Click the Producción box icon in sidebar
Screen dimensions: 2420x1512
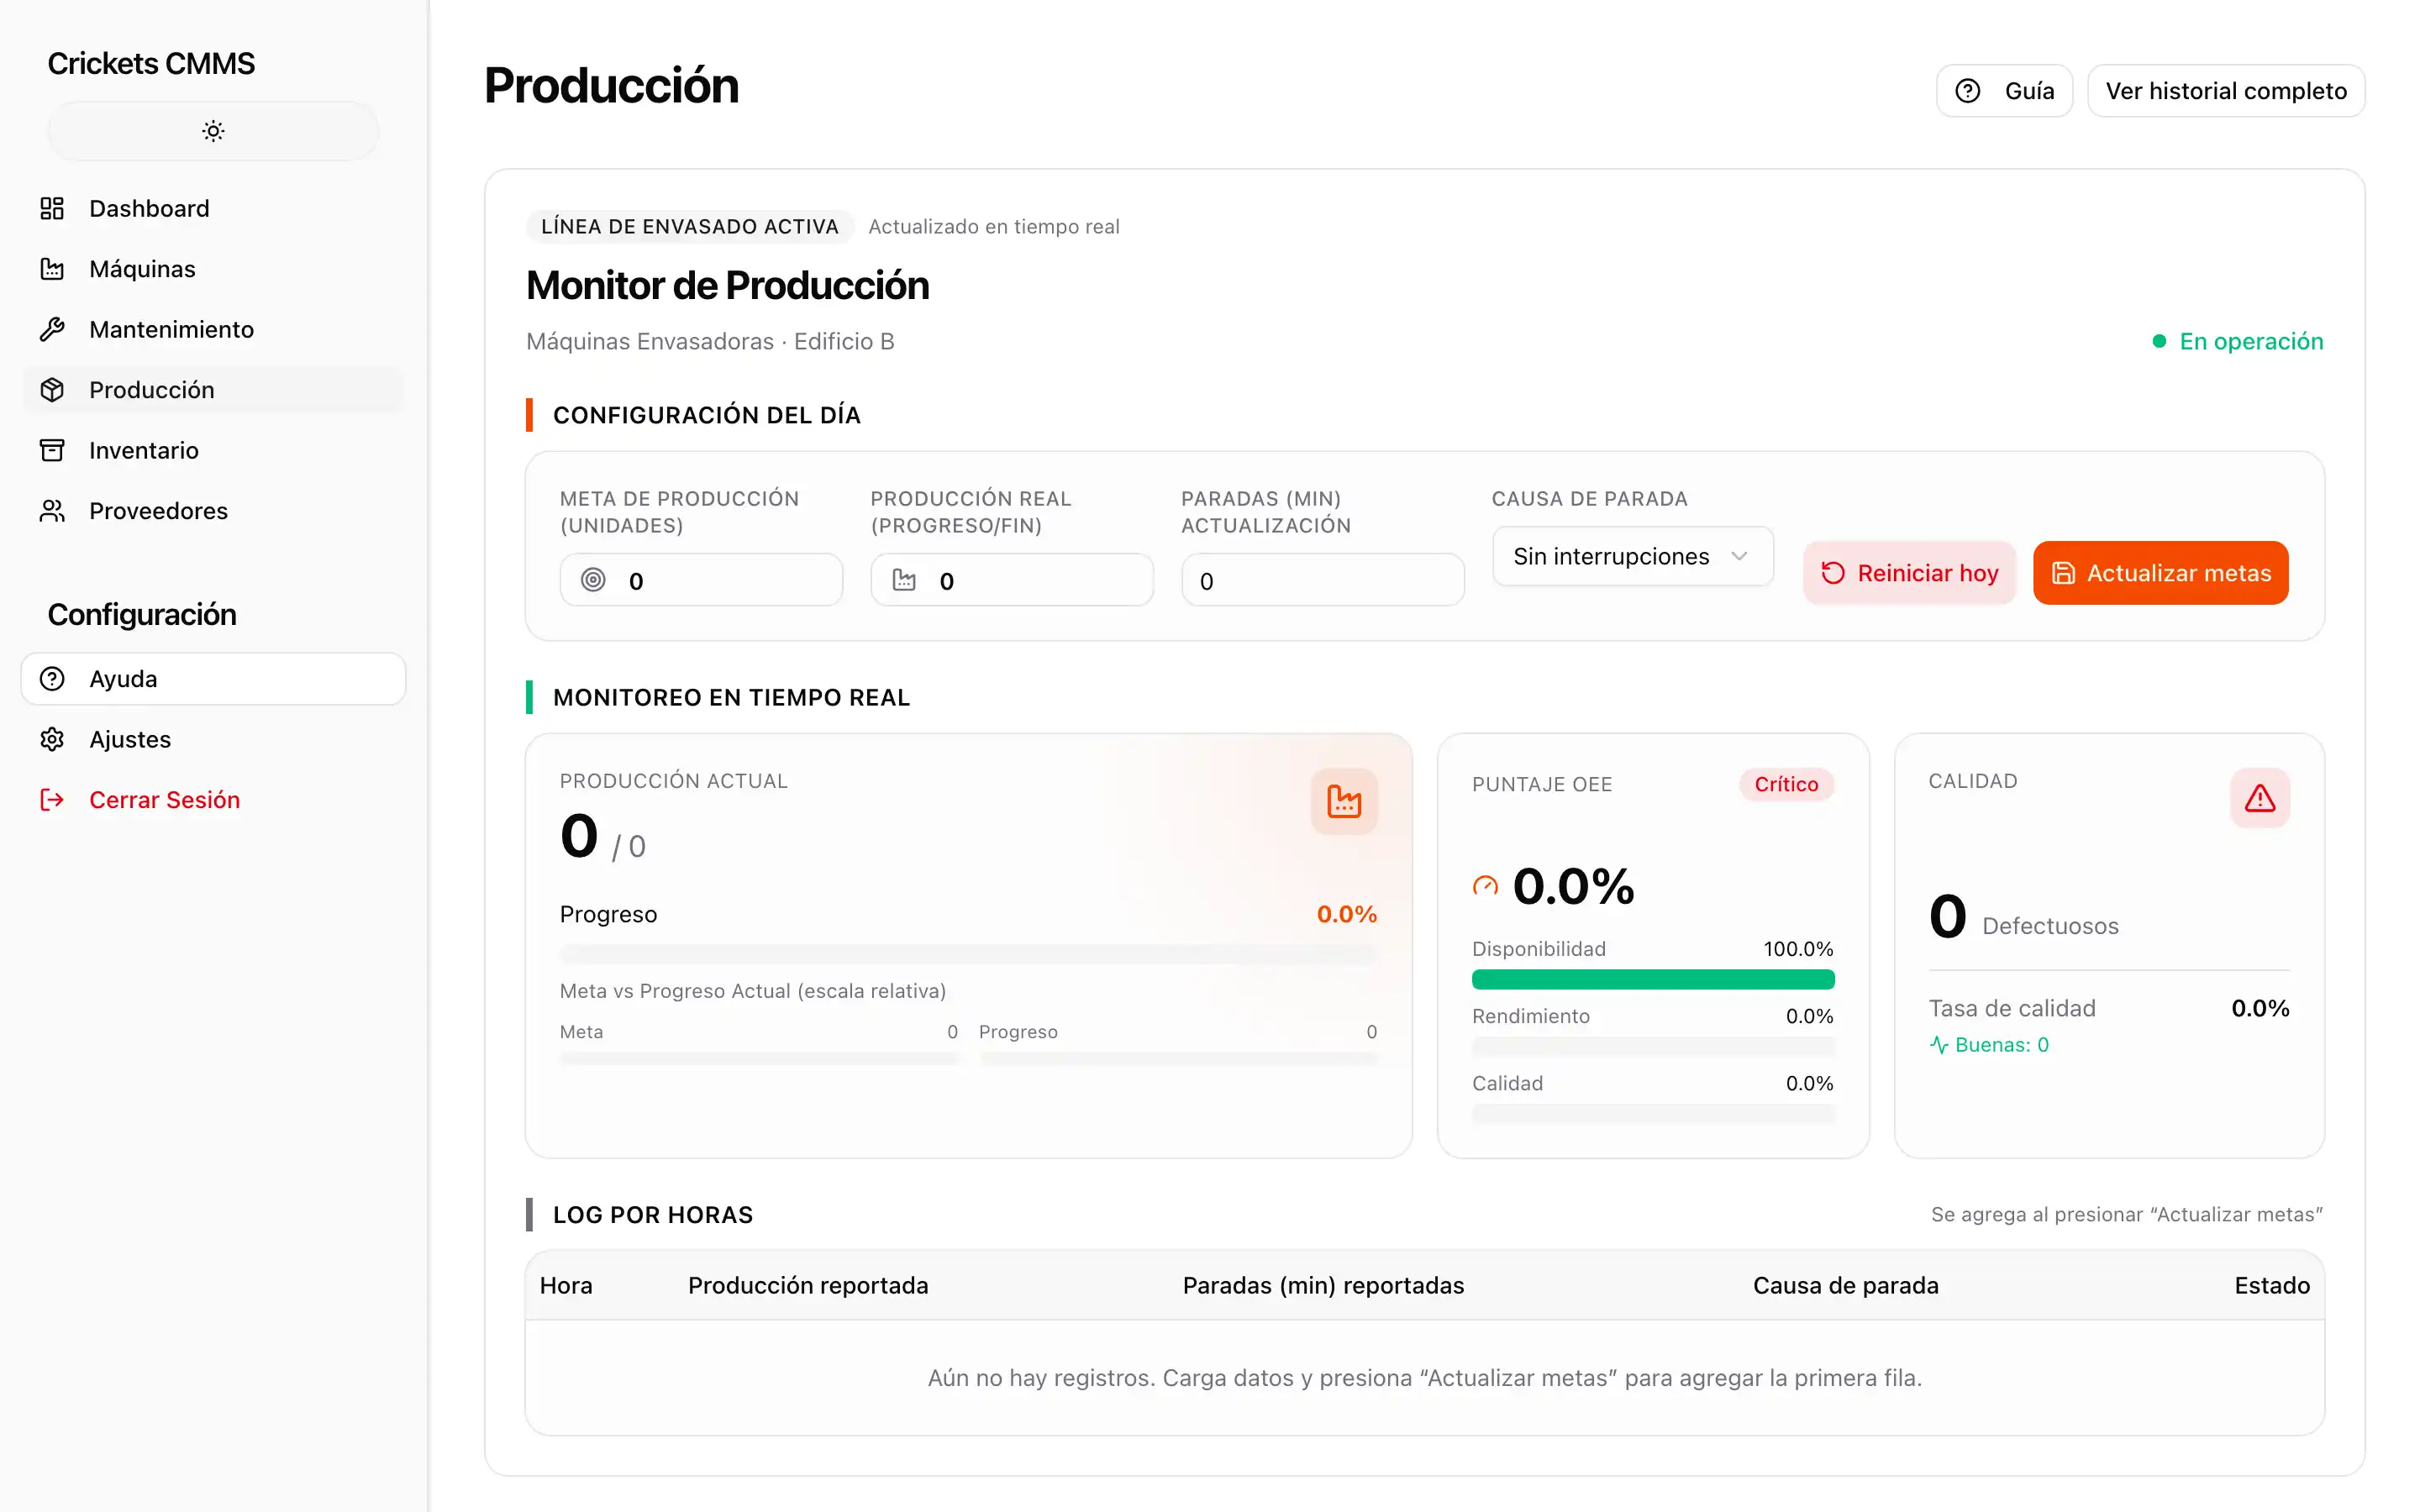(52, 390)
